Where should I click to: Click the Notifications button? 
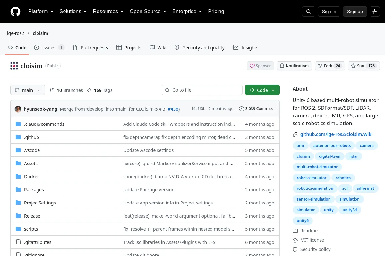pyautogui.click(x=294, y=66)
